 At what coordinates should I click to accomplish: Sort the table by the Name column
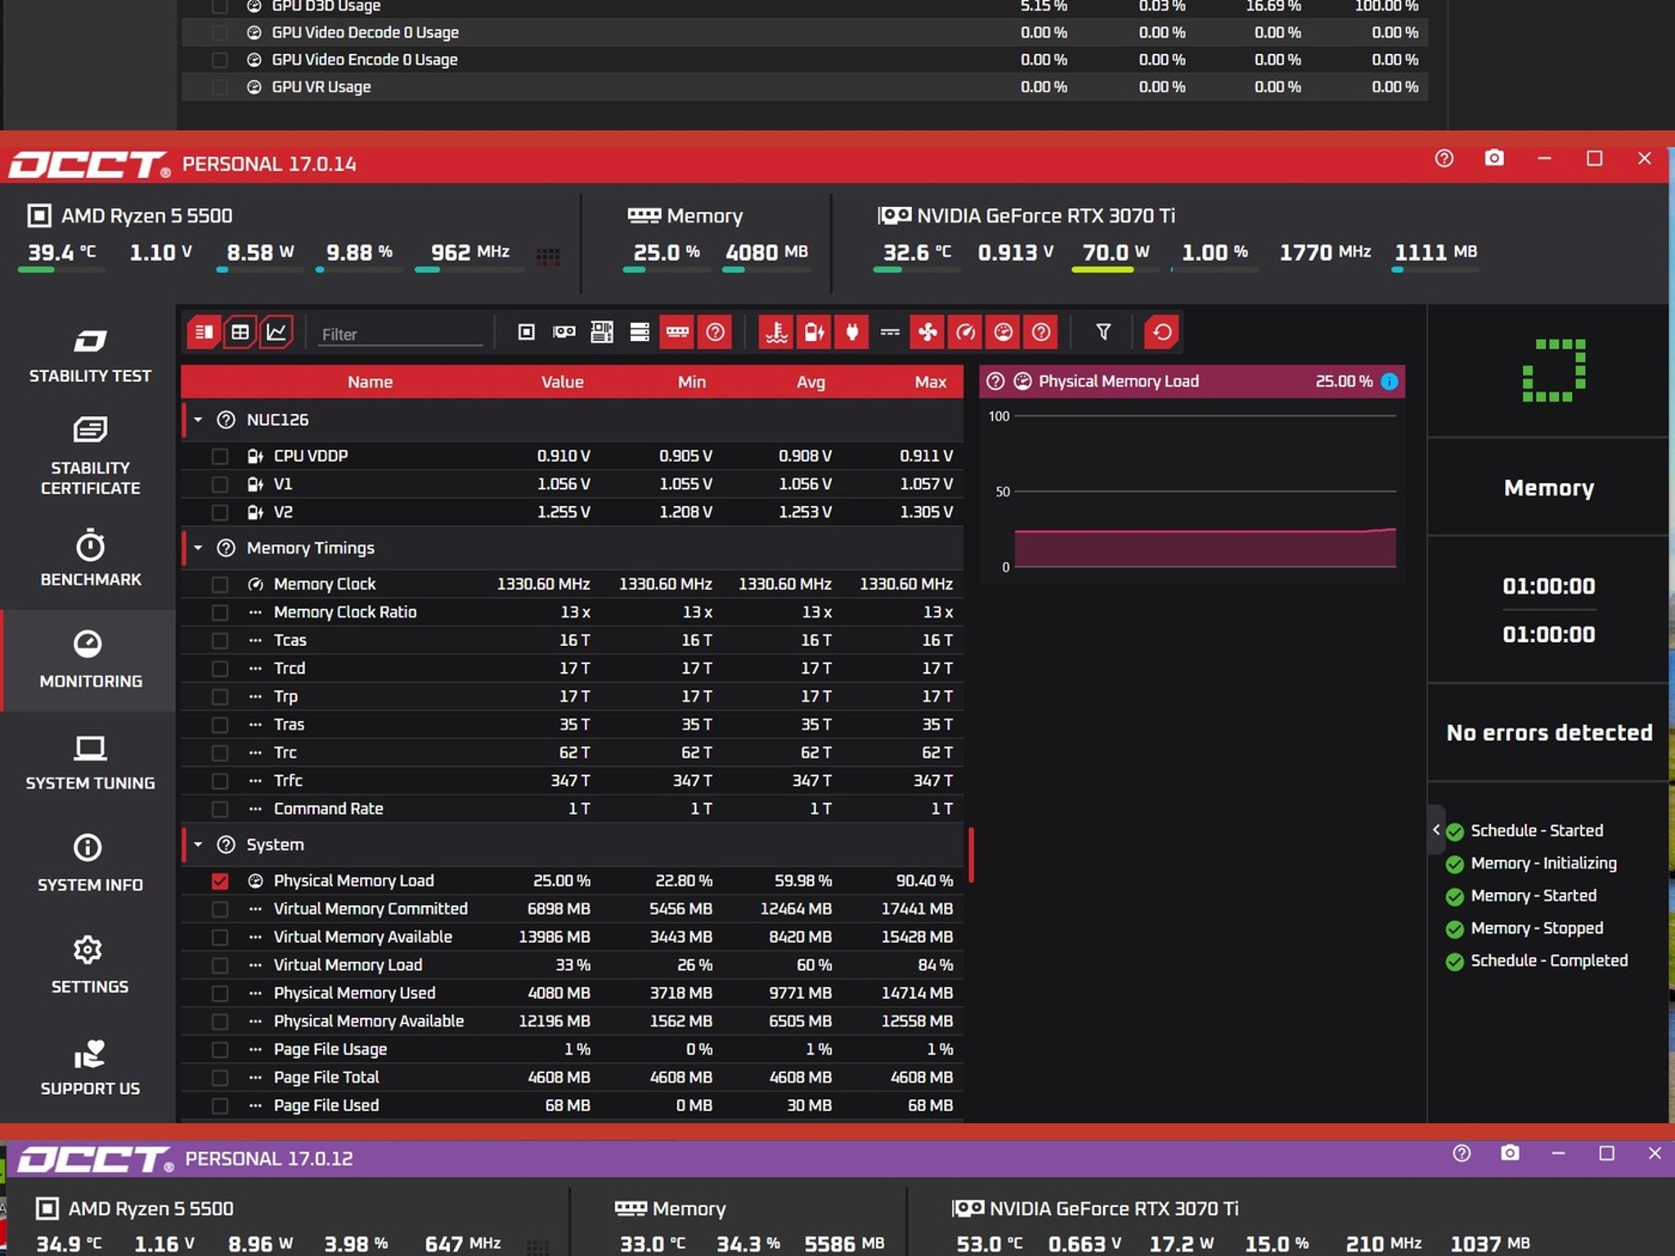pos(370,382)
